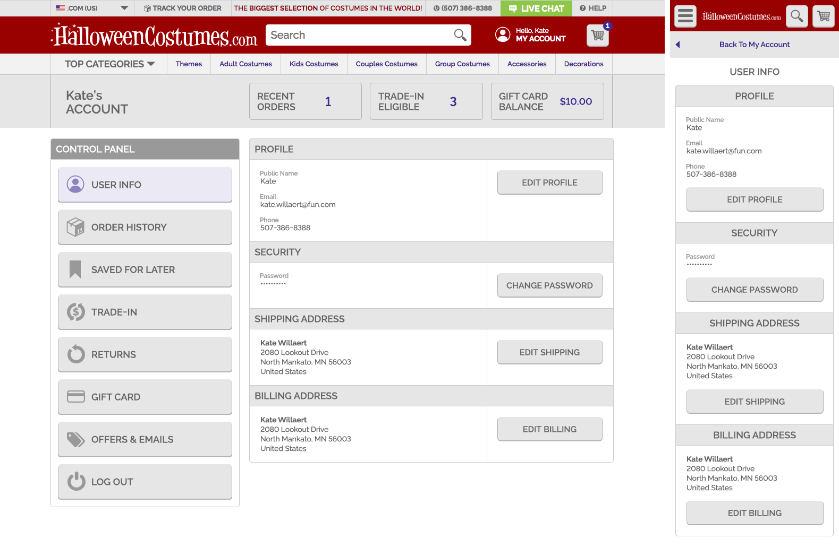Click Edit Shipping button in mobile view
839x557 pixels.
point(755,402)
